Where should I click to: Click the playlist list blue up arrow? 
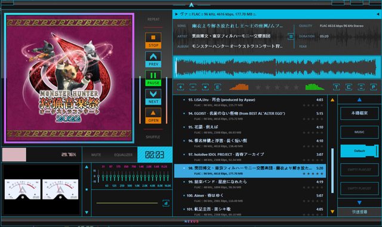(359, 100)
